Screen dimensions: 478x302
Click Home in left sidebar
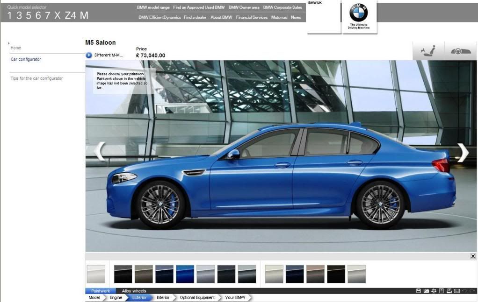[x=16, y=48]
